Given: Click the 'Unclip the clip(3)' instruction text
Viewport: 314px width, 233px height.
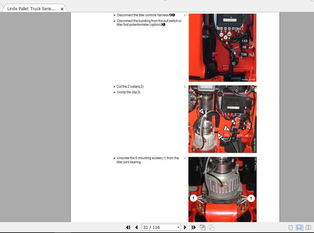Looking at the screenshot, I should coord(128,92).
